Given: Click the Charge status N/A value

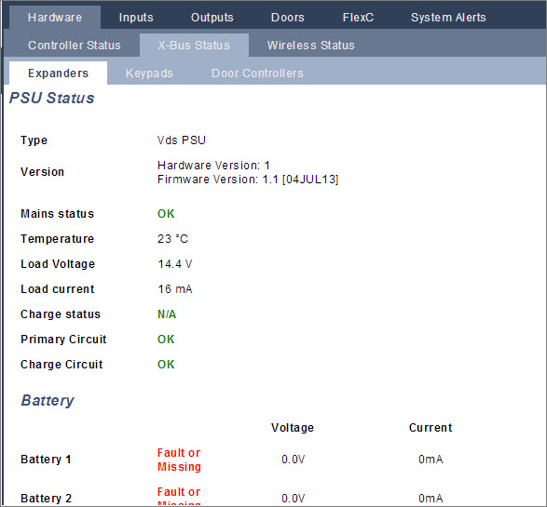Looking at the screenshot, I should [x=167, y=314].
